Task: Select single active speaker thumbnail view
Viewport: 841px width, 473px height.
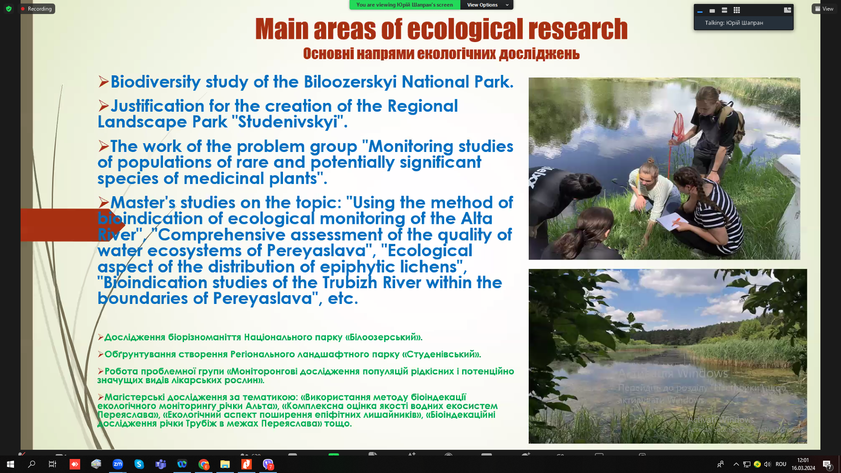Action: (x=712, y=10)
